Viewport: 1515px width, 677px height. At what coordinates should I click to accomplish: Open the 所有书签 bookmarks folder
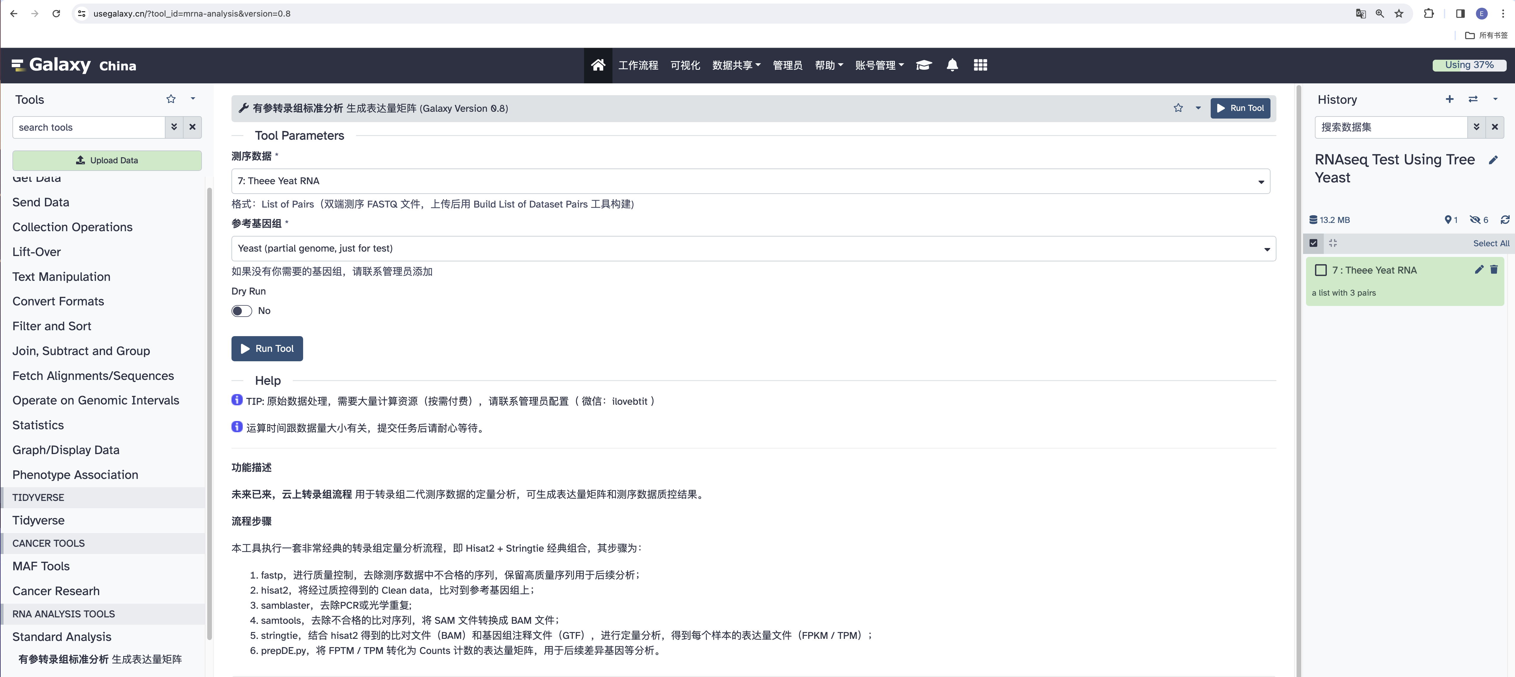point(1486,35)
